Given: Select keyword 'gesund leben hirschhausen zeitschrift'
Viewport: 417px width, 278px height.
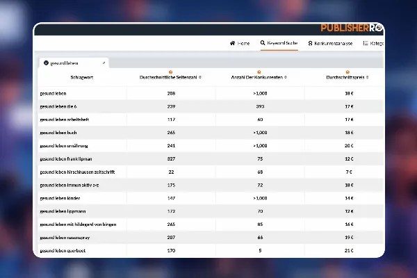Looking at the screenshot, I should (x=77, y=172).
